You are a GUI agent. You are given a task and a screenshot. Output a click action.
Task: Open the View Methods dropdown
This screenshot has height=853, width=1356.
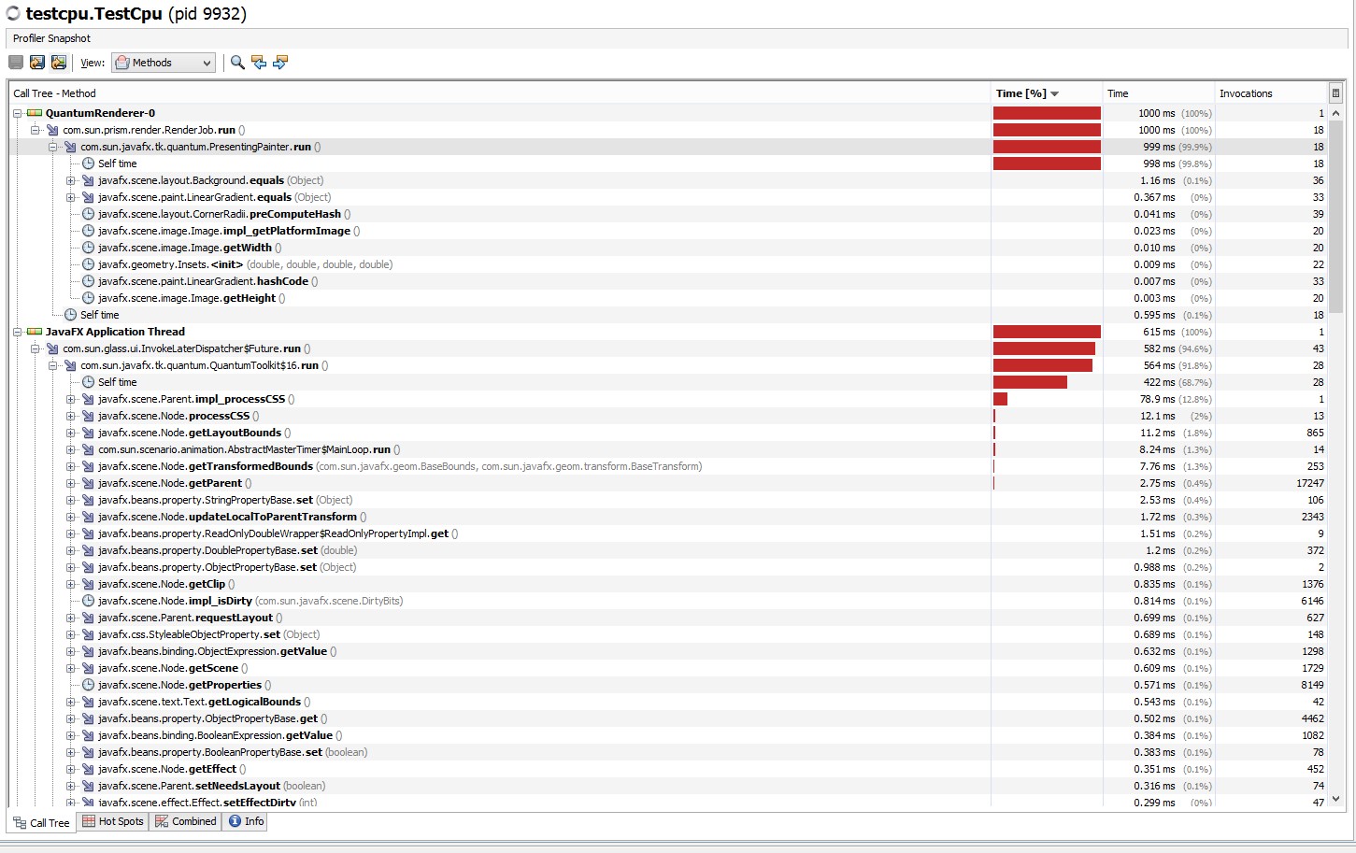point(164,63)
